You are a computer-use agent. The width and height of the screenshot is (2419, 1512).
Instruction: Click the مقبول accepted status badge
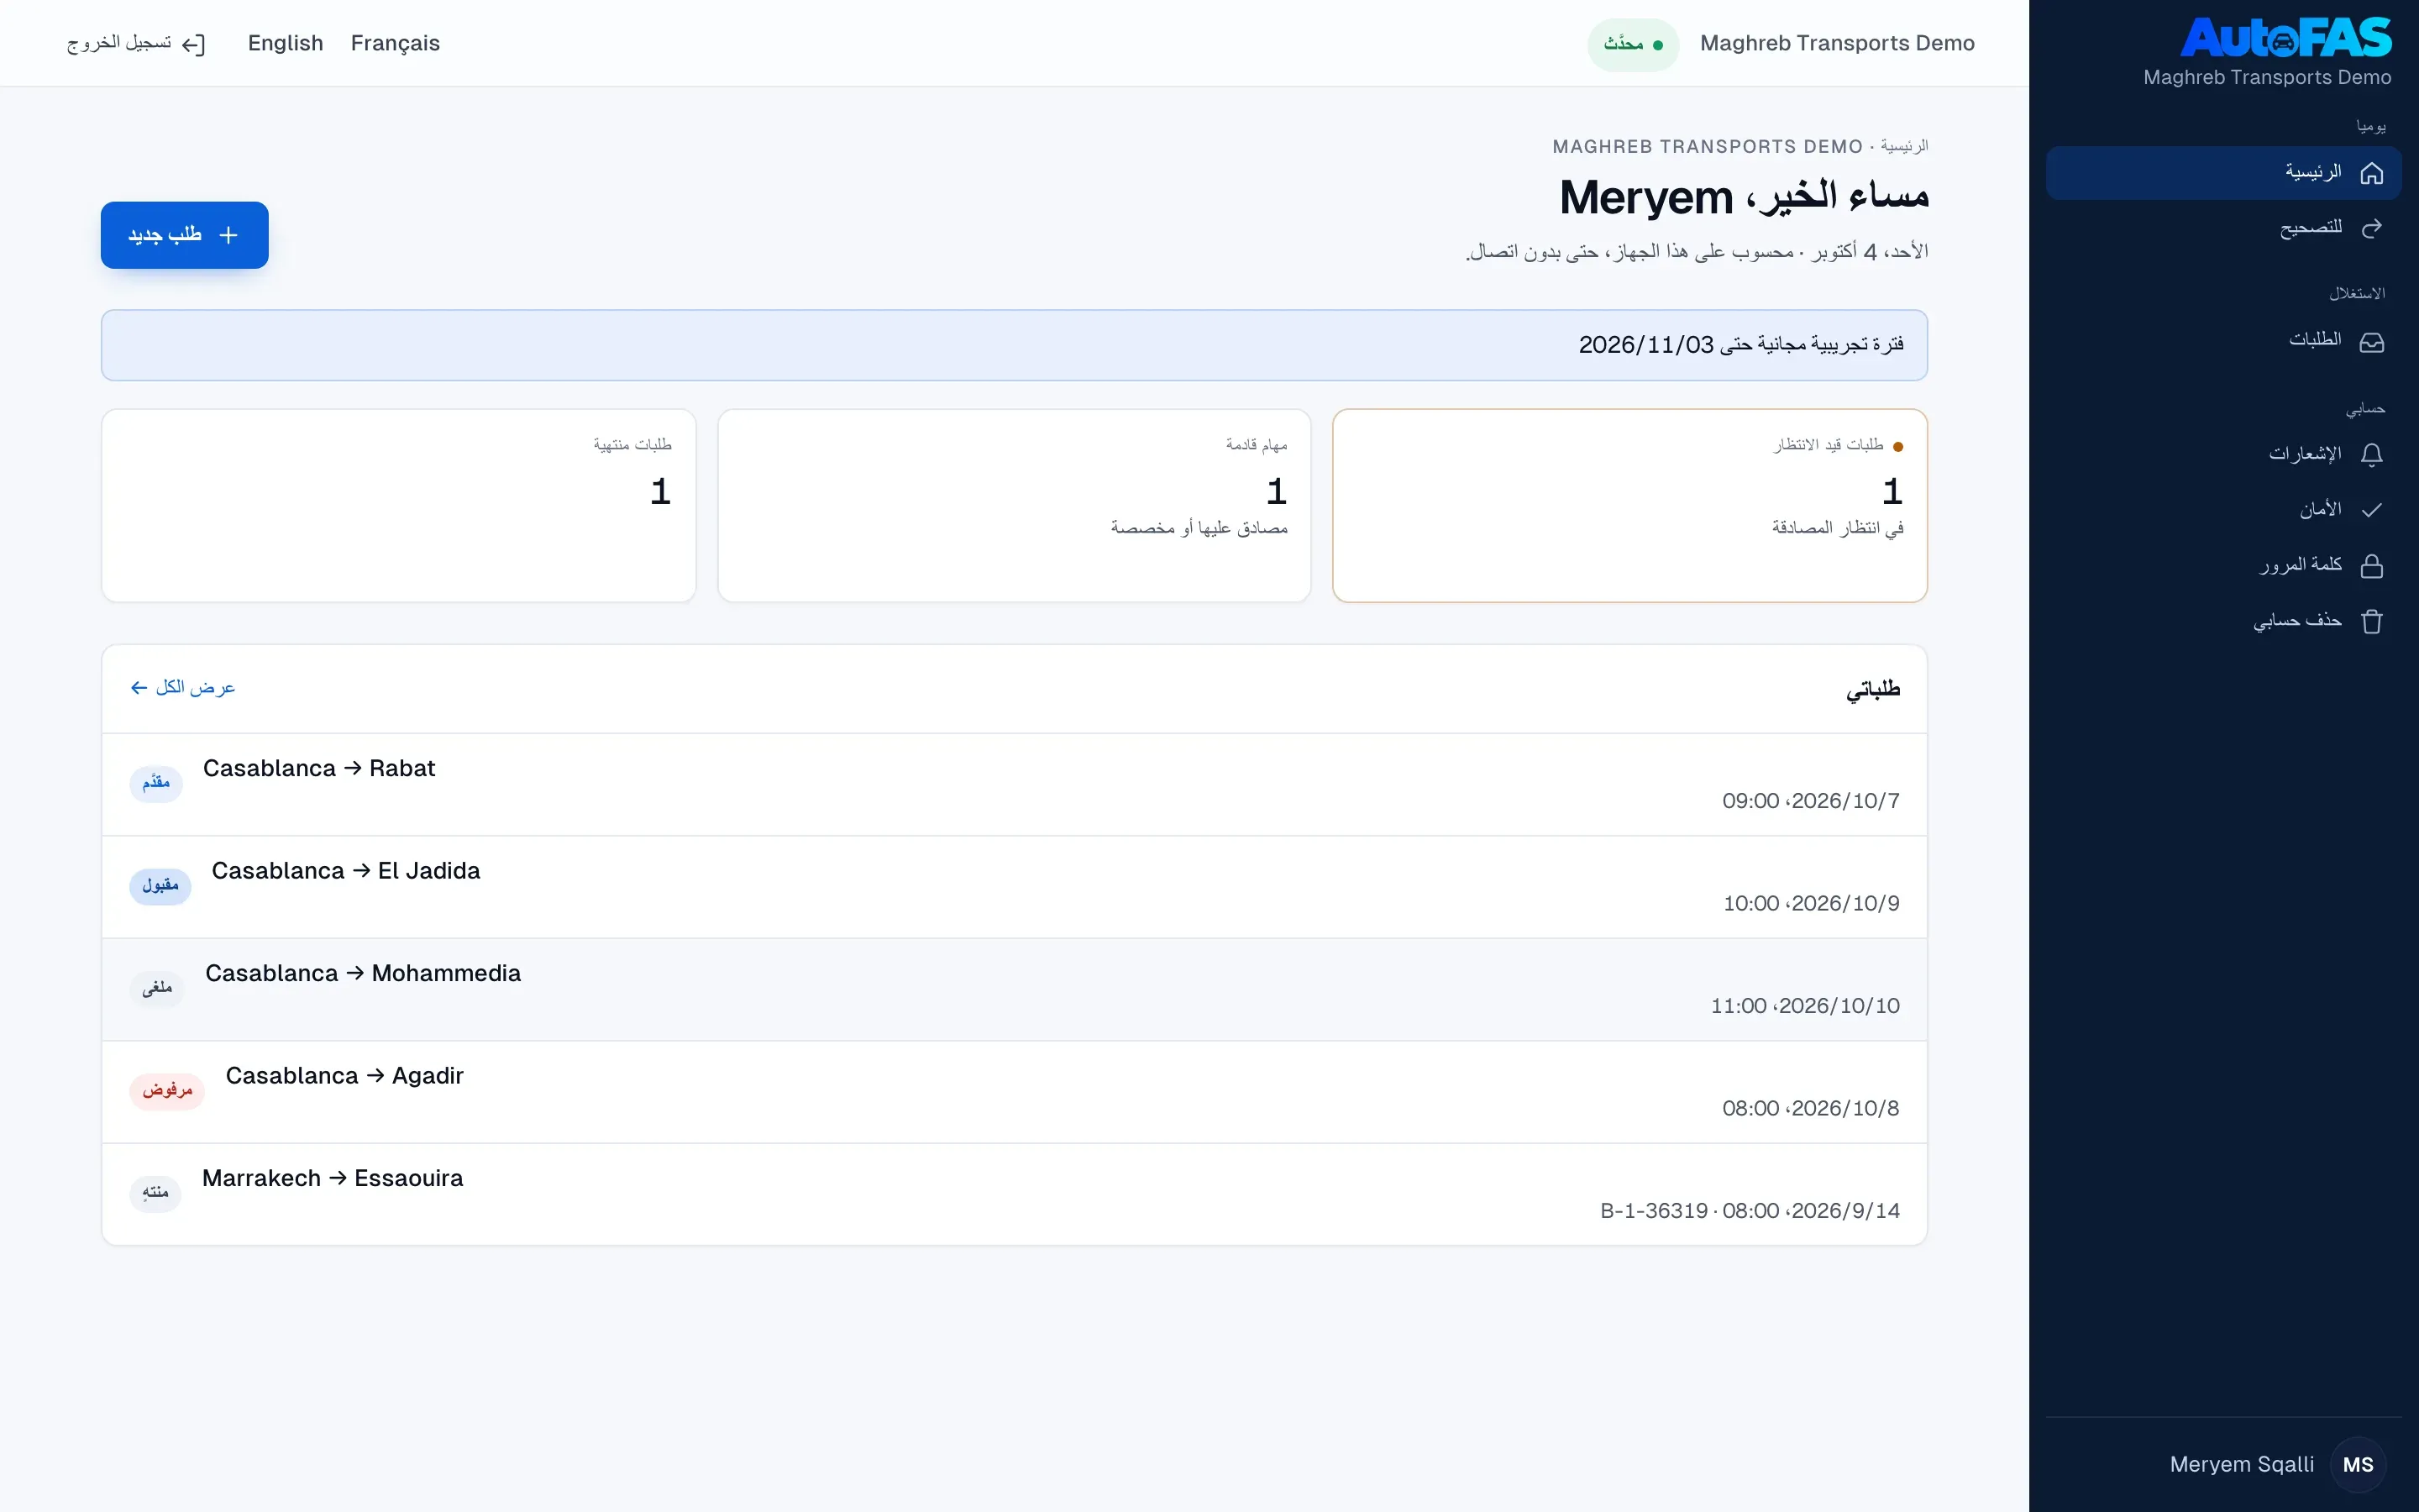click(x=160, y=886)
